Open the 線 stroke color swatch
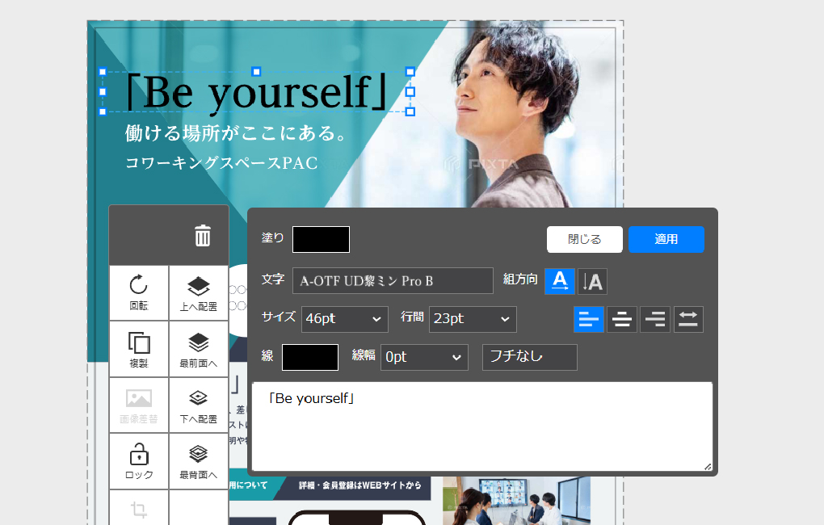824x525 pixels. (310, 357)
